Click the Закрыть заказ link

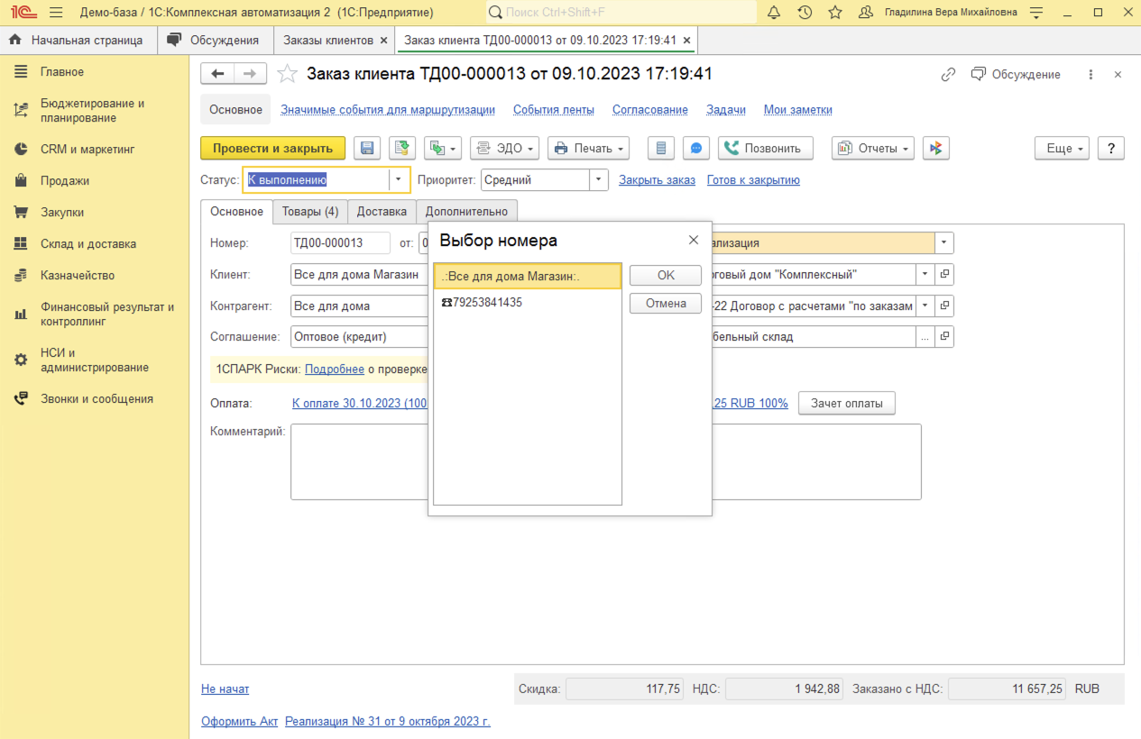click(x=657, y=180)
